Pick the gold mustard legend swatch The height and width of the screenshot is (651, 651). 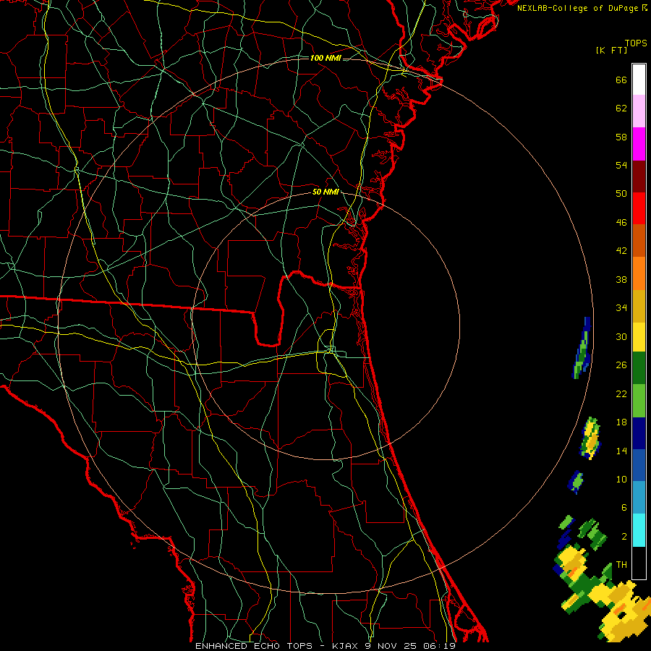coord(639,305)
